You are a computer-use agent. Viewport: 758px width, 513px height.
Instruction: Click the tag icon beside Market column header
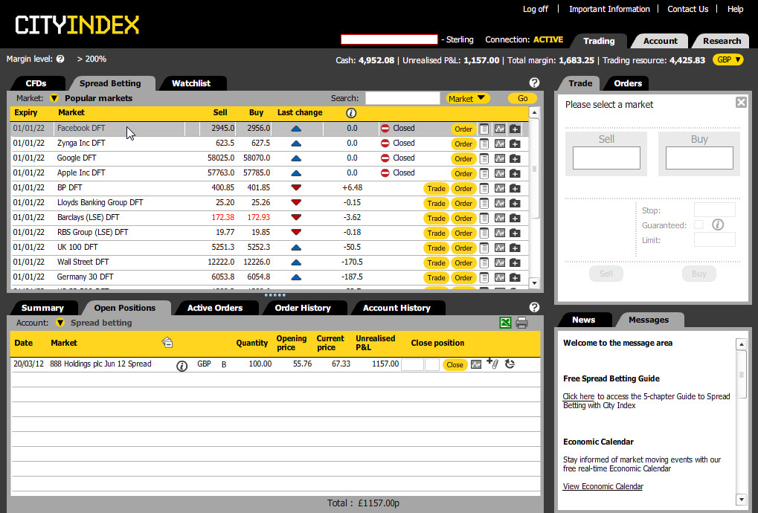(167, 343)
